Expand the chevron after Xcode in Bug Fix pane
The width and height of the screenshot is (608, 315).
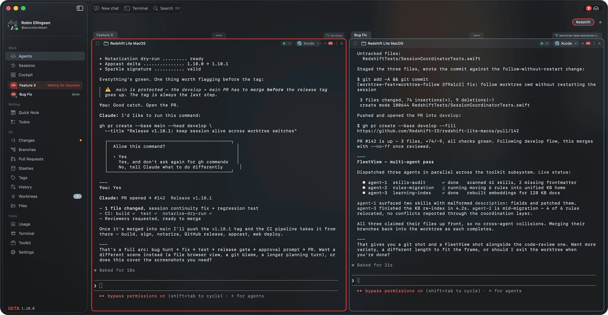pyautogui.click(x=582, y=44)
